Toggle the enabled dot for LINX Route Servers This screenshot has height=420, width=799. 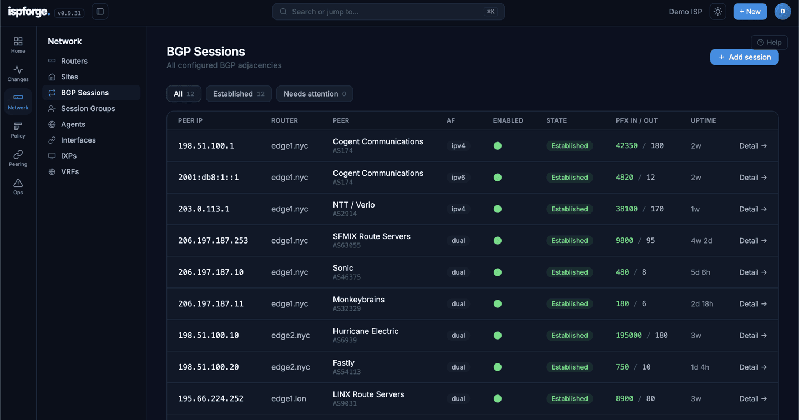coord(498,399)
